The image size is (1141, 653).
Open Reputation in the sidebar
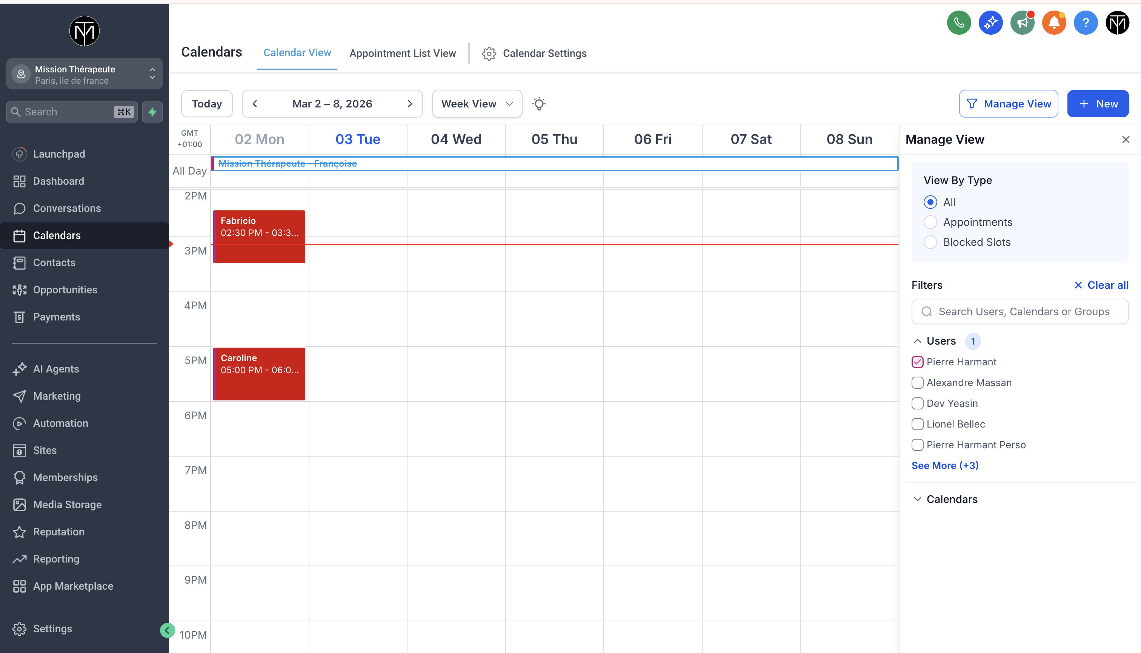[85, 532]
